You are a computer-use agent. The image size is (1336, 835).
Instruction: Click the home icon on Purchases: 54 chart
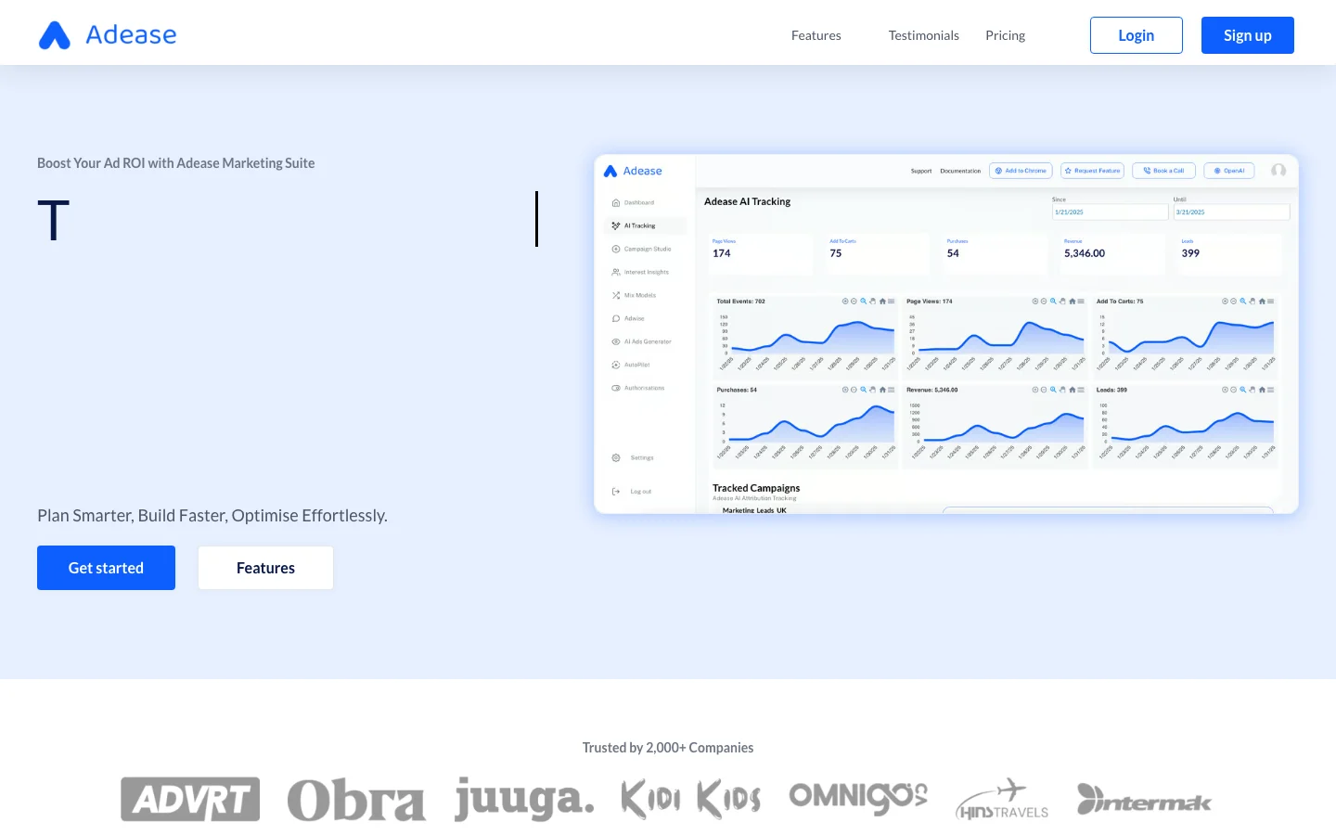pyautogui.click(x=882, y=390)
